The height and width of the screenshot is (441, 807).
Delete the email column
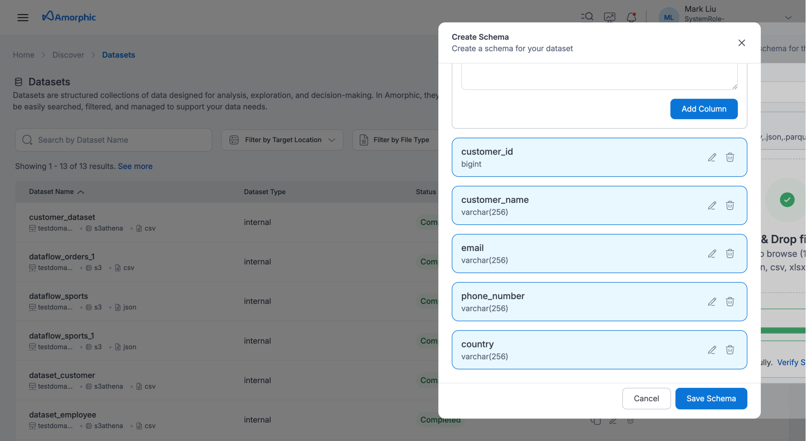pos(730,253)
